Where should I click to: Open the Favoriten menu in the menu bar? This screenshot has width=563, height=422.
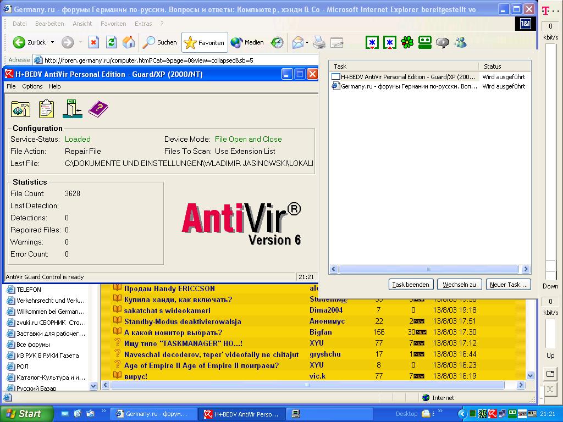point(113,24)
